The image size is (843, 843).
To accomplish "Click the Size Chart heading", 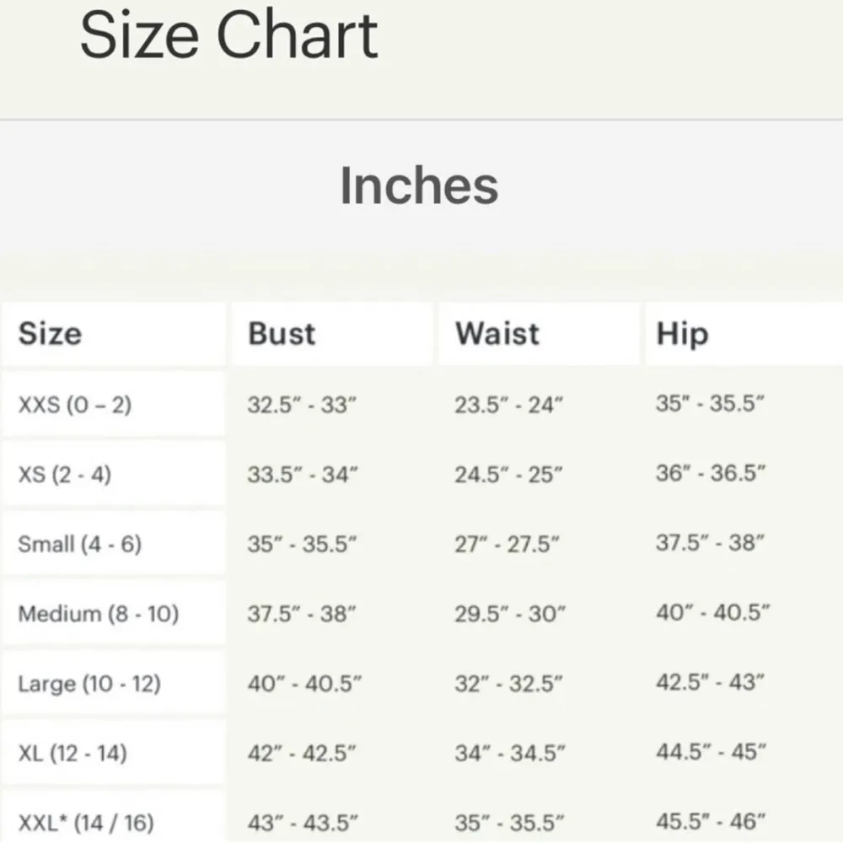I will pos(228,35).
